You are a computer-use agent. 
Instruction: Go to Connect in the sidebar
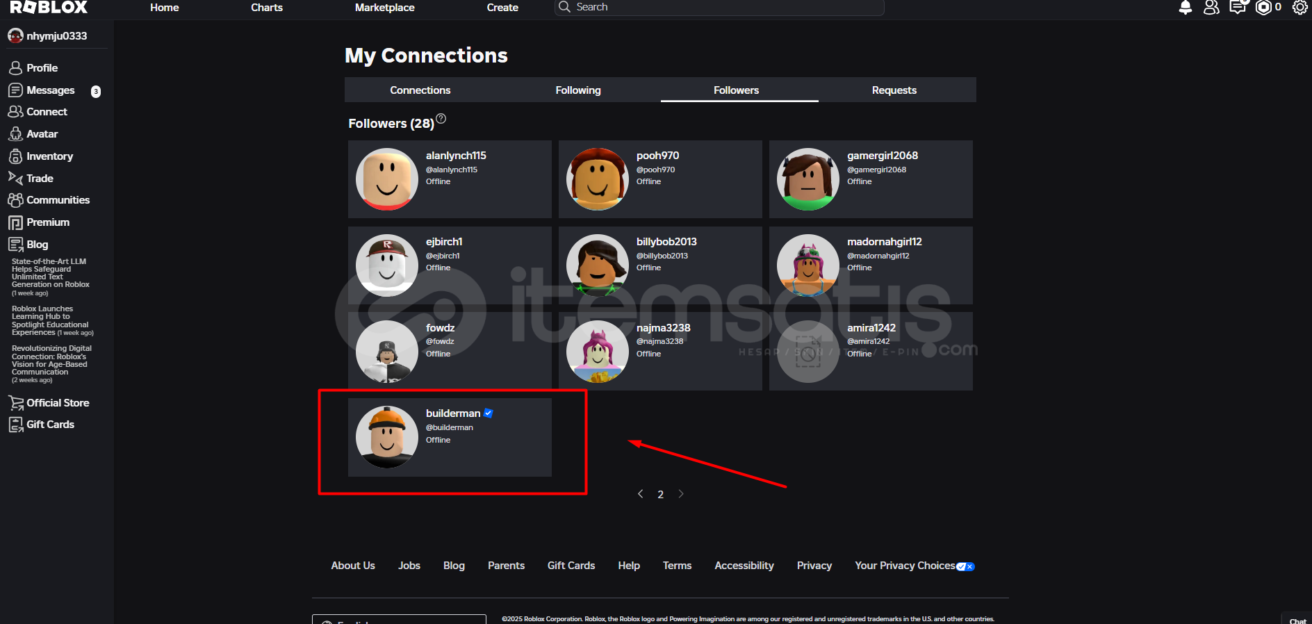47,112
